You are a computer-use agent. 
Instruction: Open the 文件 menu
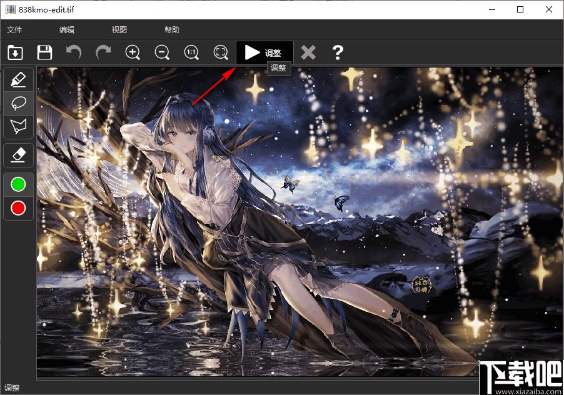(14, 30)
